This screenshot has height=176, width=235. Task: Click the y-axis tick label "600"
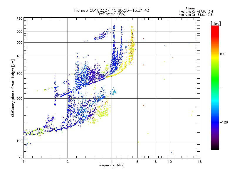click(20, 31)
